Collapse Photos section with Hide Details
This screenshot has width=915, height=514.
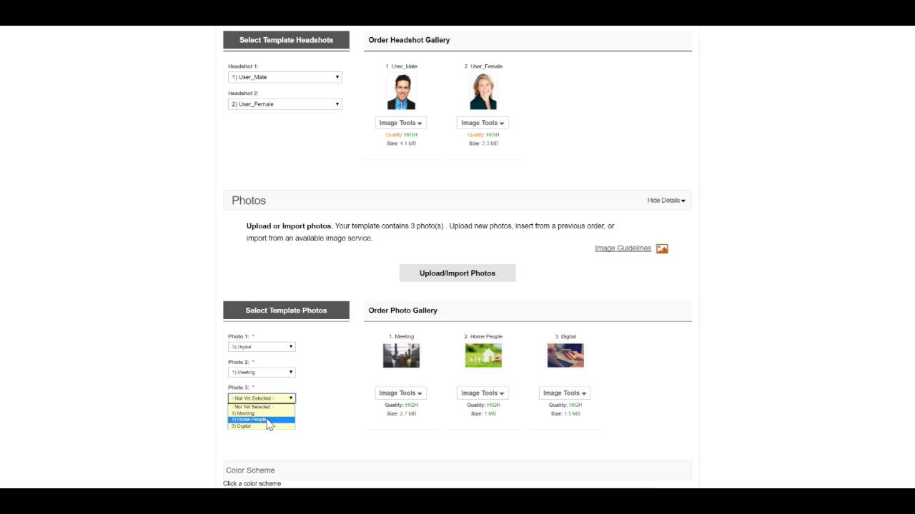click(666, 201)
